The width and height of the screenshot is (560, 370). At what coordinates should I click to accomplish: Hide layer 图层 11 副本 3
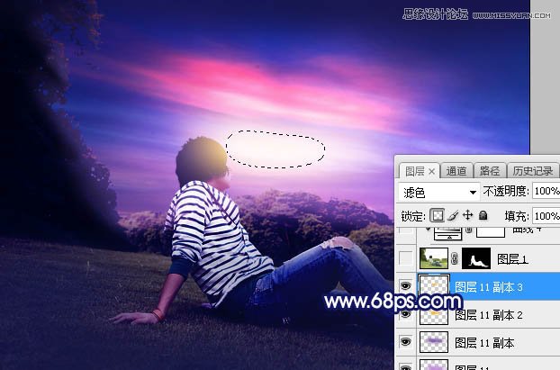pyautogui.click(x=405, y=285)
